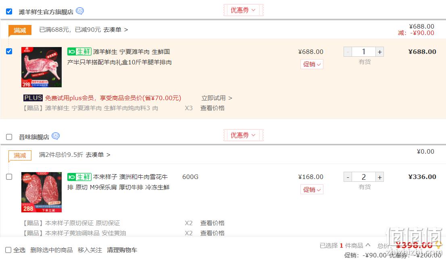Click the lamb quantity input field showing 1
446x259 pixels.
pos(364,52)
